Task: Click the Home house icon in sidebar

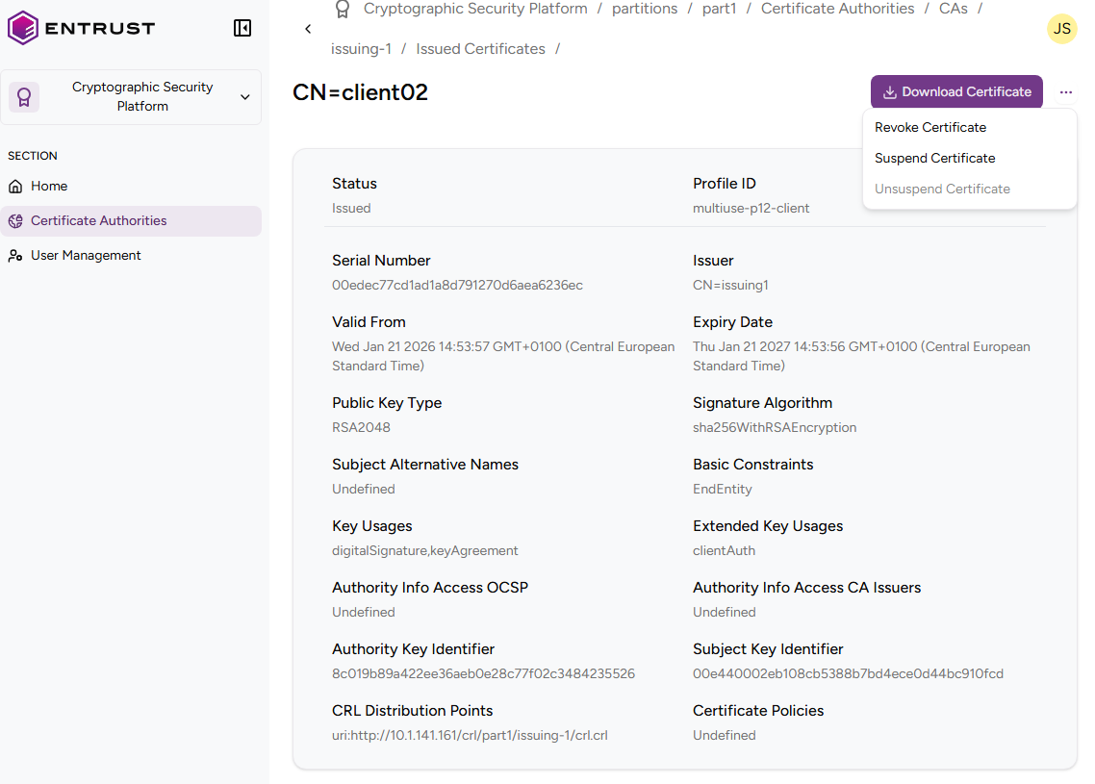Action: click(x=15, y=186)
